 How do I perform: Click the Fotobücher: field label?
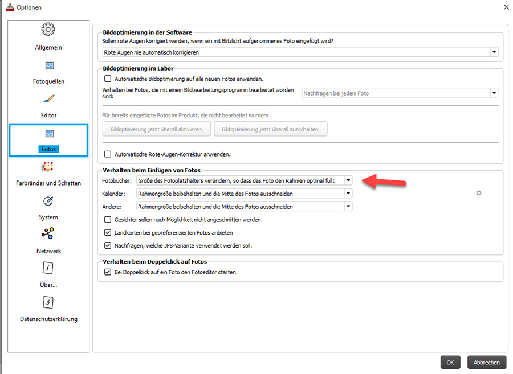click(x=117, y=181)
